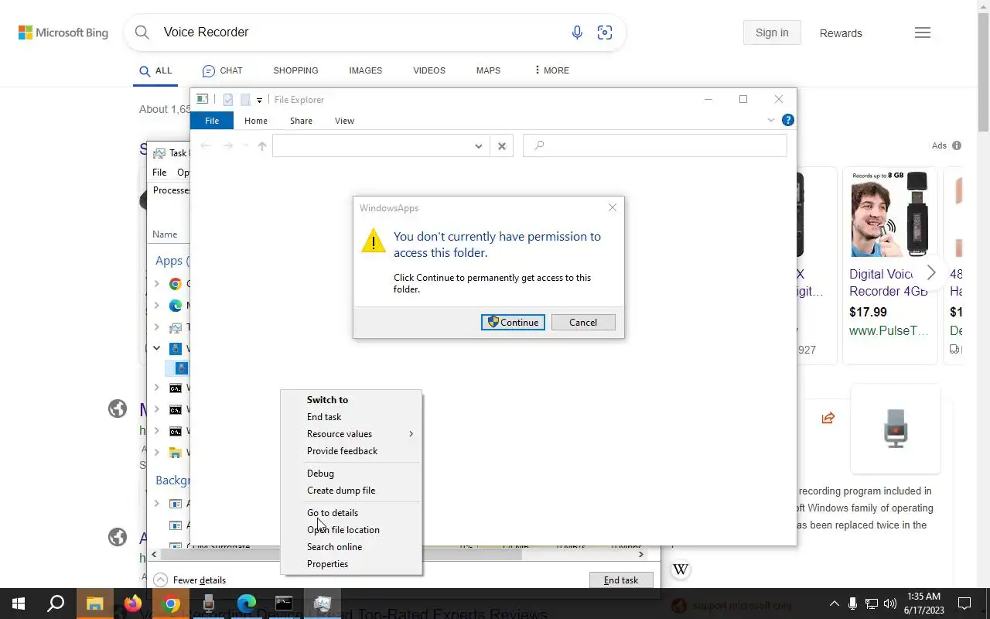Open the Customize Quick Access Toolbar dropdown
The width and height of the screenshot is (990, 619).
(259, 100)
